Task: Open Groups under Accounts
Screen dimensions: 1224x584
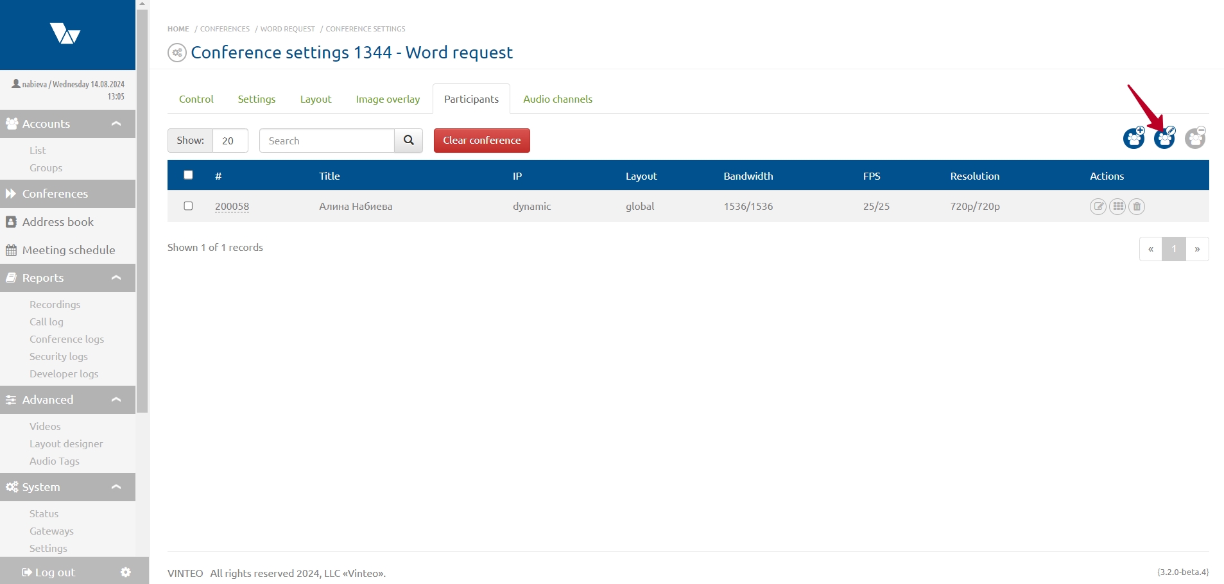Action: click(46, 167)
